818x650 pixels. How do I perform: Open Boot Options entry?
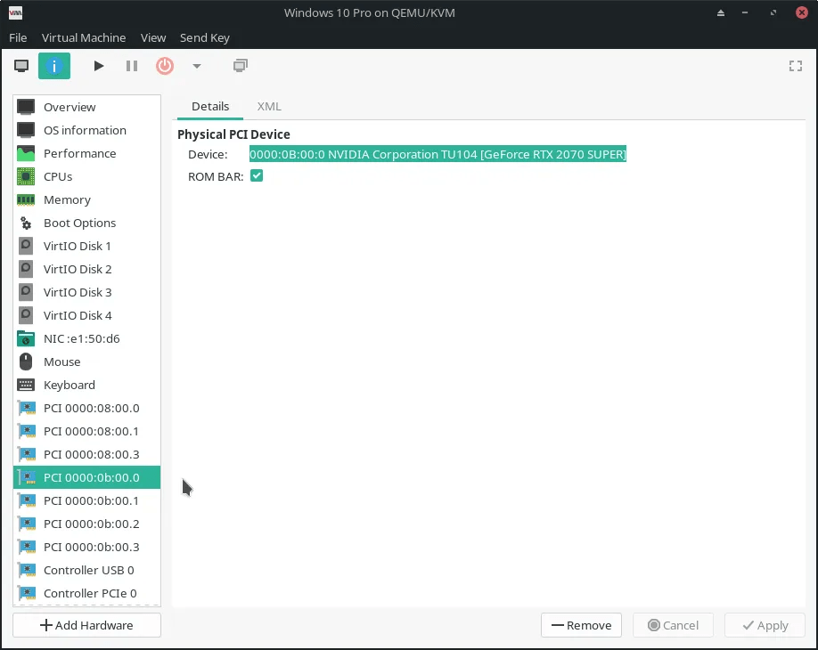86,223
